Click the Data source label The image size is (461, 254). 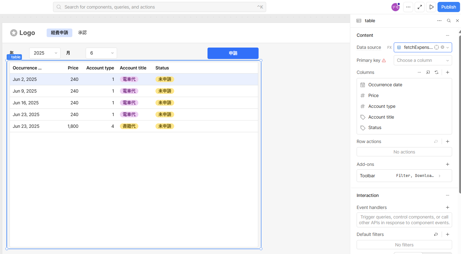coord(369,47)
